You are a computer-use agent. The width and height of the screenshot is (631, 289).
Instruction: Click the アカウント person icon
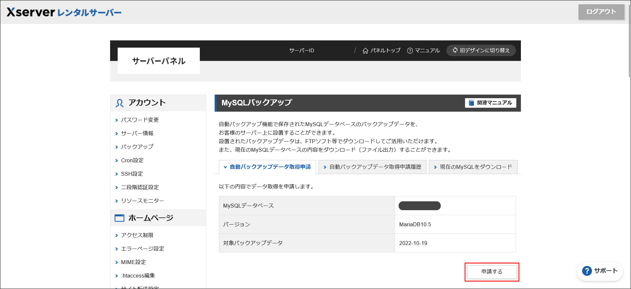pos(120,103)
